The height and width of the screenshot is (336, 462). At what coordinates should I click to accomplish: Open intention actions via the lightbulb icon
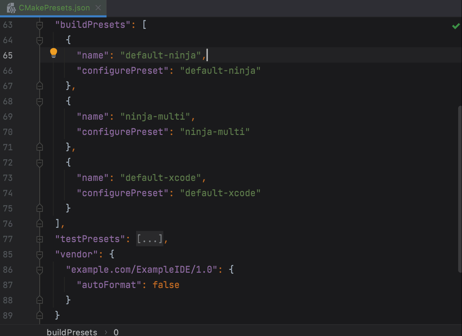pyautogui.click(x=54, y=53)
